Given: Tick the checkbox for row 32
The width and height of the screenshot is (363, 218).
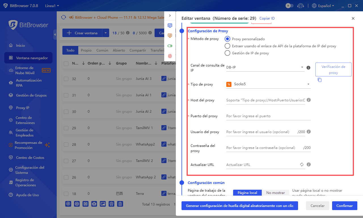Looking at the screenshot, I should (66, 79).
